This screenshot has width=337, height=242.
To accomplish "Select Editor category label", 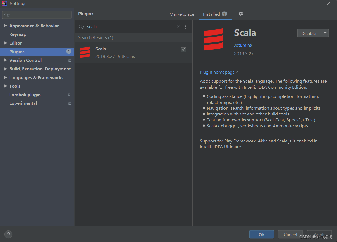I will point(15,43).
